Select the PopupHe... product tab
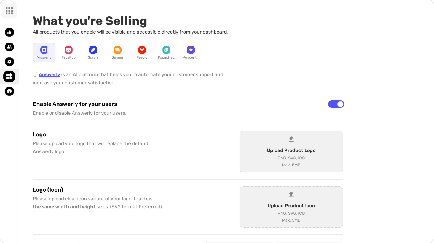 166,53
